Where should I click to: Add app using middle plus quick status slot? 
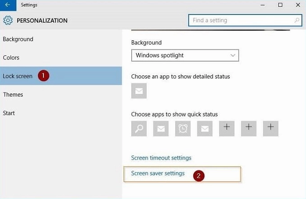[x=249, y=129]
